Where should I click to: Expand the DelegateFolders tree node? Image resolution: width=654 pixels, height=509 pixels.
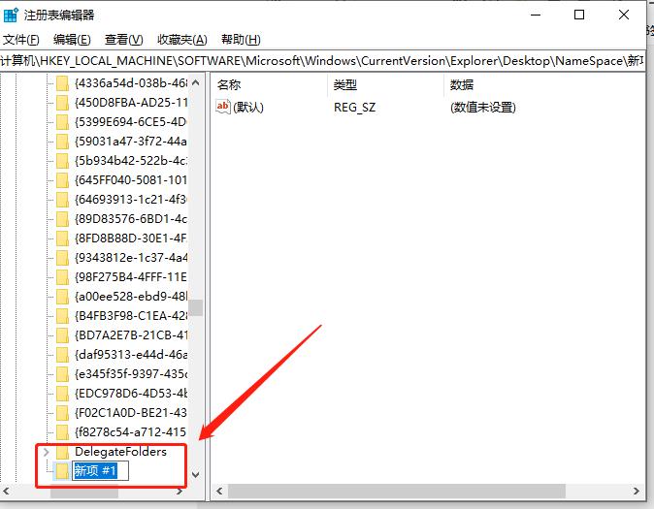(x=45, y=452)
